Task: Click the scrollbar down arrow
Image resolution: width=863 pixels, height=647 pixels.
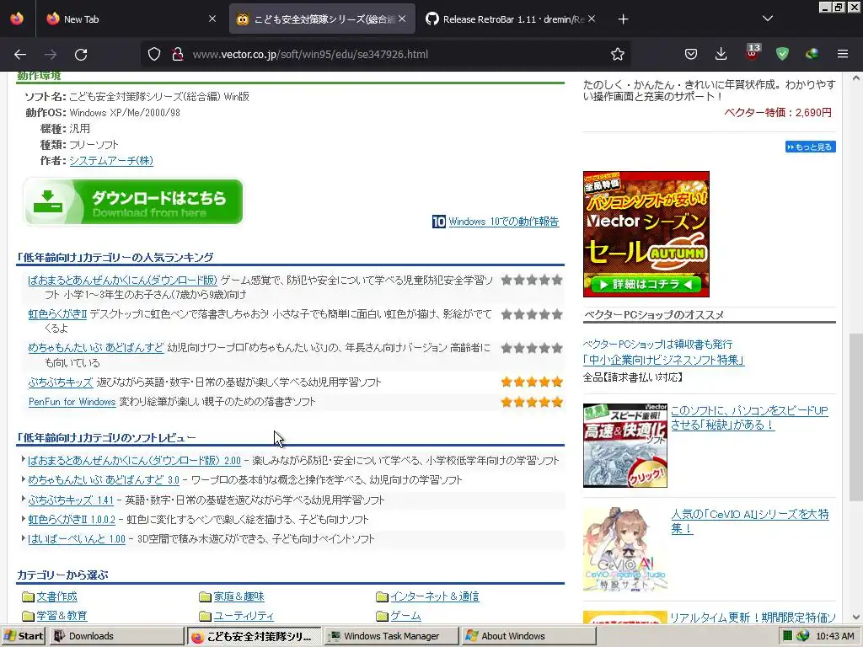Action: point(856,618)
